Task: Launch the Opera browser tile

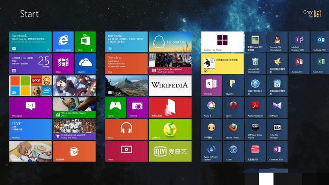Action: (x=233, y=107)
